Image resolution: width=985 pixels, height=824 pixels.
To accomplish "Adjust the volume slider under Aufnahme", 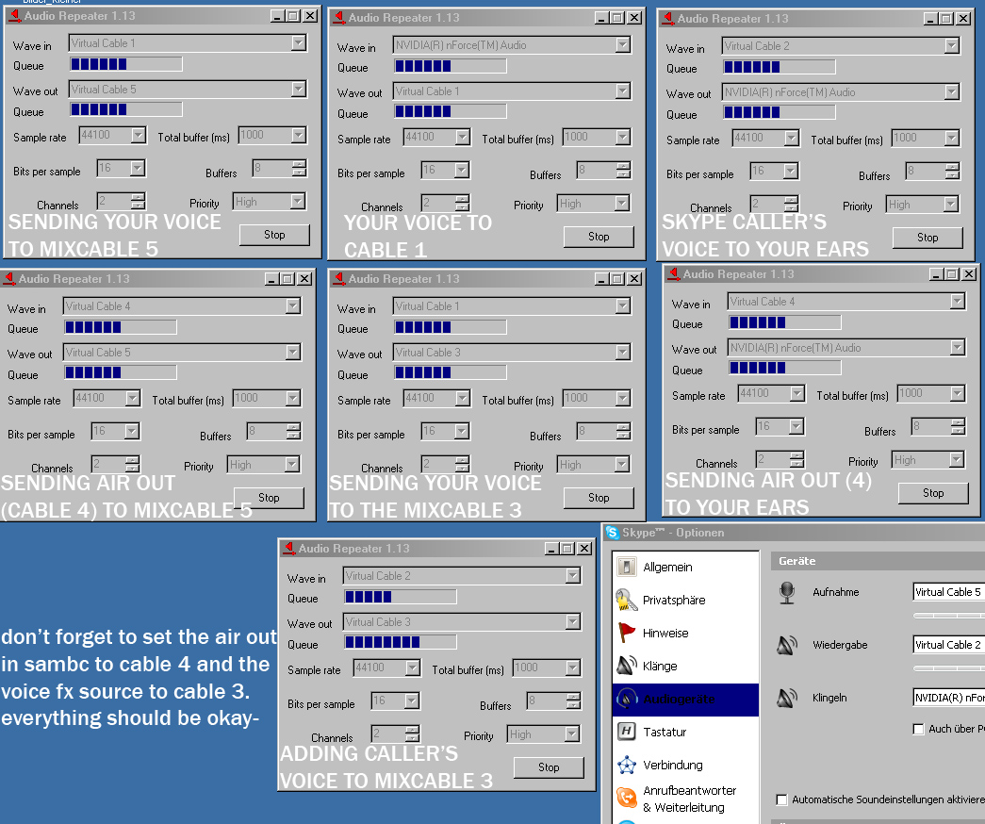I will [948, 616].
